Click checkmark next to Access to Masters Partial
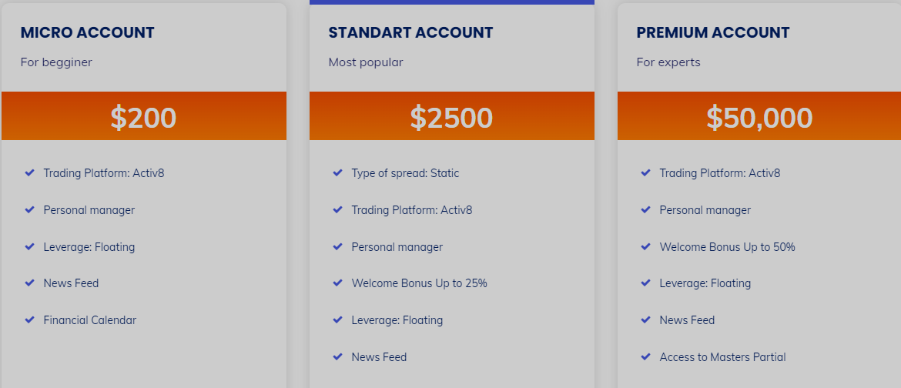The image size is (901, 388). click(646, 356)
